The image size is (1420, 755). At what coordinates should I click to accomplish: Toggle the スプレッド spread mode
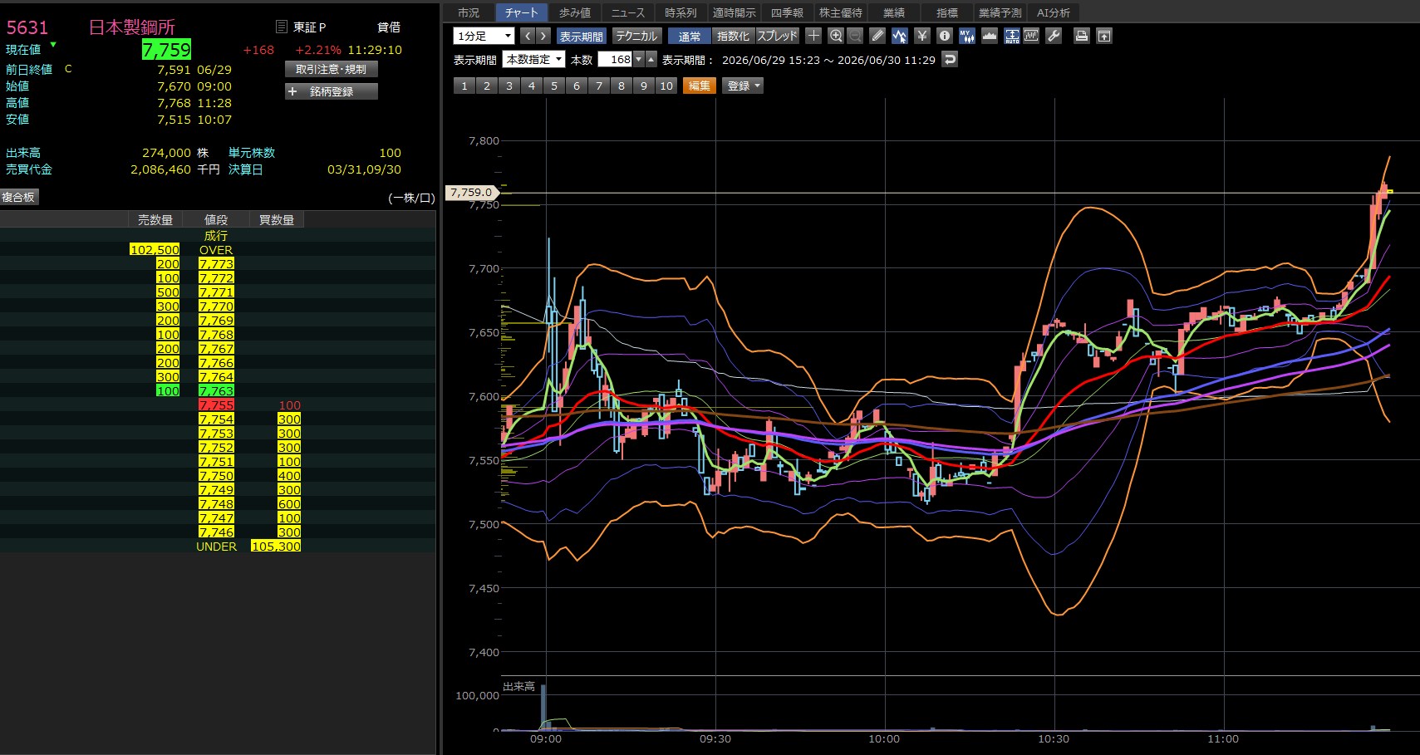[777, 36]
